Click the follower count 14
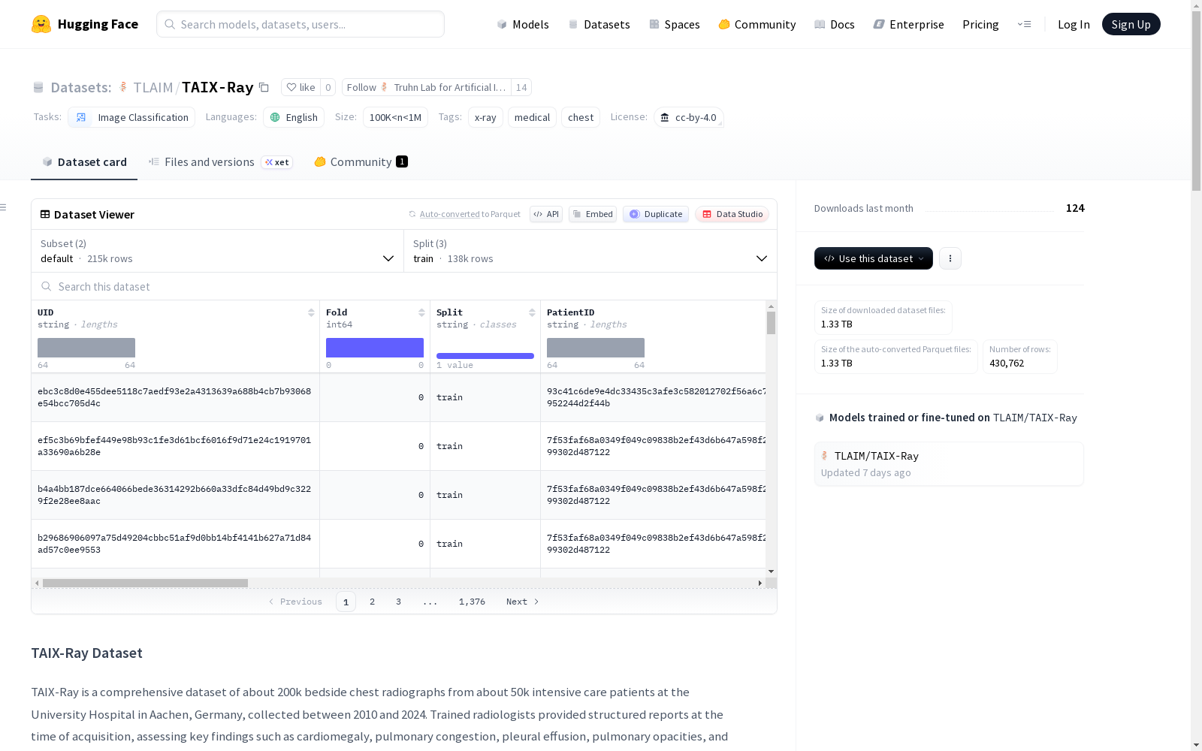Viewport: 1202px width, 751px height. coord(521,87)
